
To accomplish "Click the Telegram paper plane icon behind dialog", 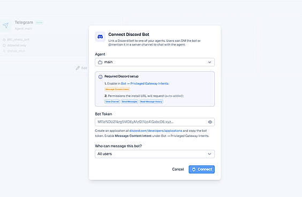I will [x=6, y=25].
